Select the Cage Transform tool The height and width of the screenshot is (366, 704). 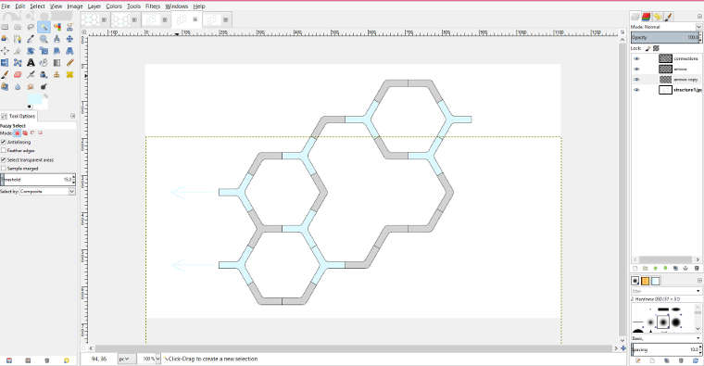(x=18, y=63)
